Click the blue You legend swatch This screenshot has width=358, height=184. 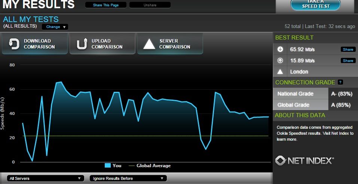(108, 166)
